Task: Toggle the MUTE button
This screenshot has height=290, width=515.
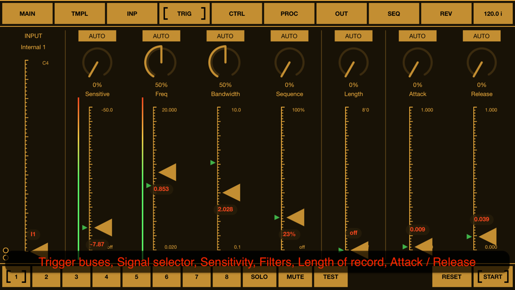Action: pyautogui.click(x=295, y=277)
